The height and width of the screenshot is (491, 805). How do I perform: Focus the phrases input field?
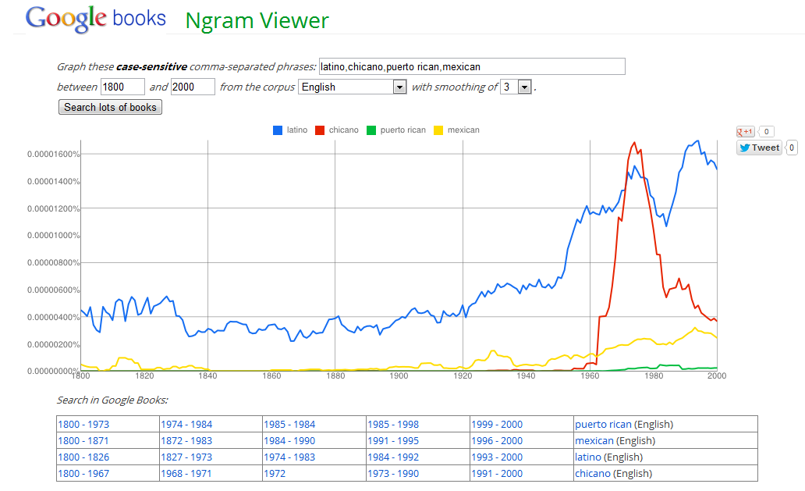[472, 66]
